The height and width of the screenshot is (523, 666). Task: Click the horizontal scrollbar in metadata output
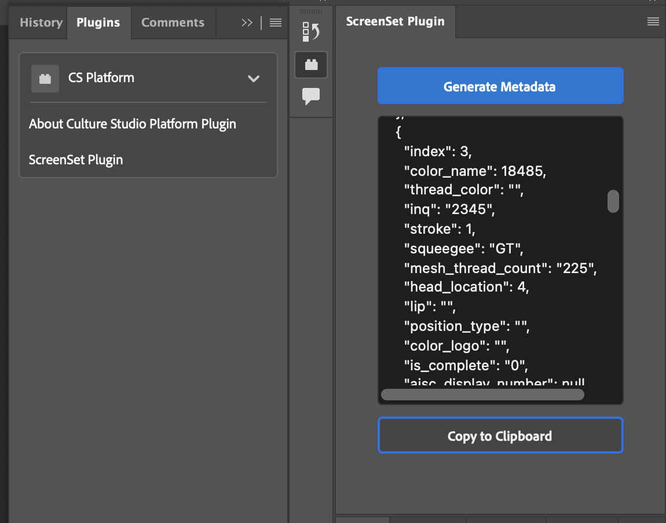point(482,395)
